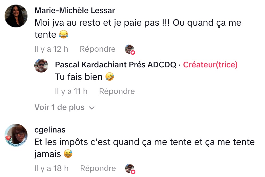Click cgelinas profile picture
This screenshot has height=177, width=265.
[x=16, y=135]
